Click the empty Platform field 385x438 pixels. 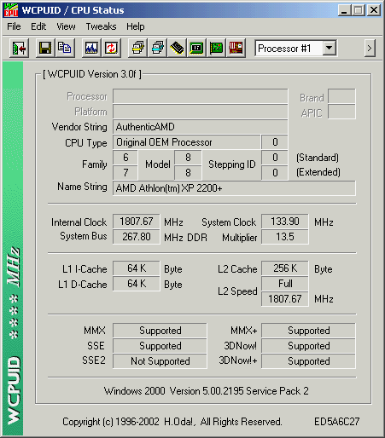tap(201, 112)
